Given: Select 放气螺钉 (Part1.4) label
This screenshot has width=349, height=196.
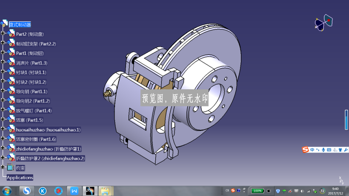Looking at the screenshot, I should tap(34, 111).
